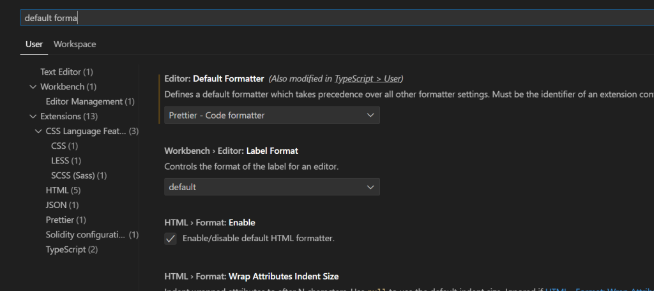Select HTML in the extensions list
Screen dimensions: 654x291
[x=63, y=190]
